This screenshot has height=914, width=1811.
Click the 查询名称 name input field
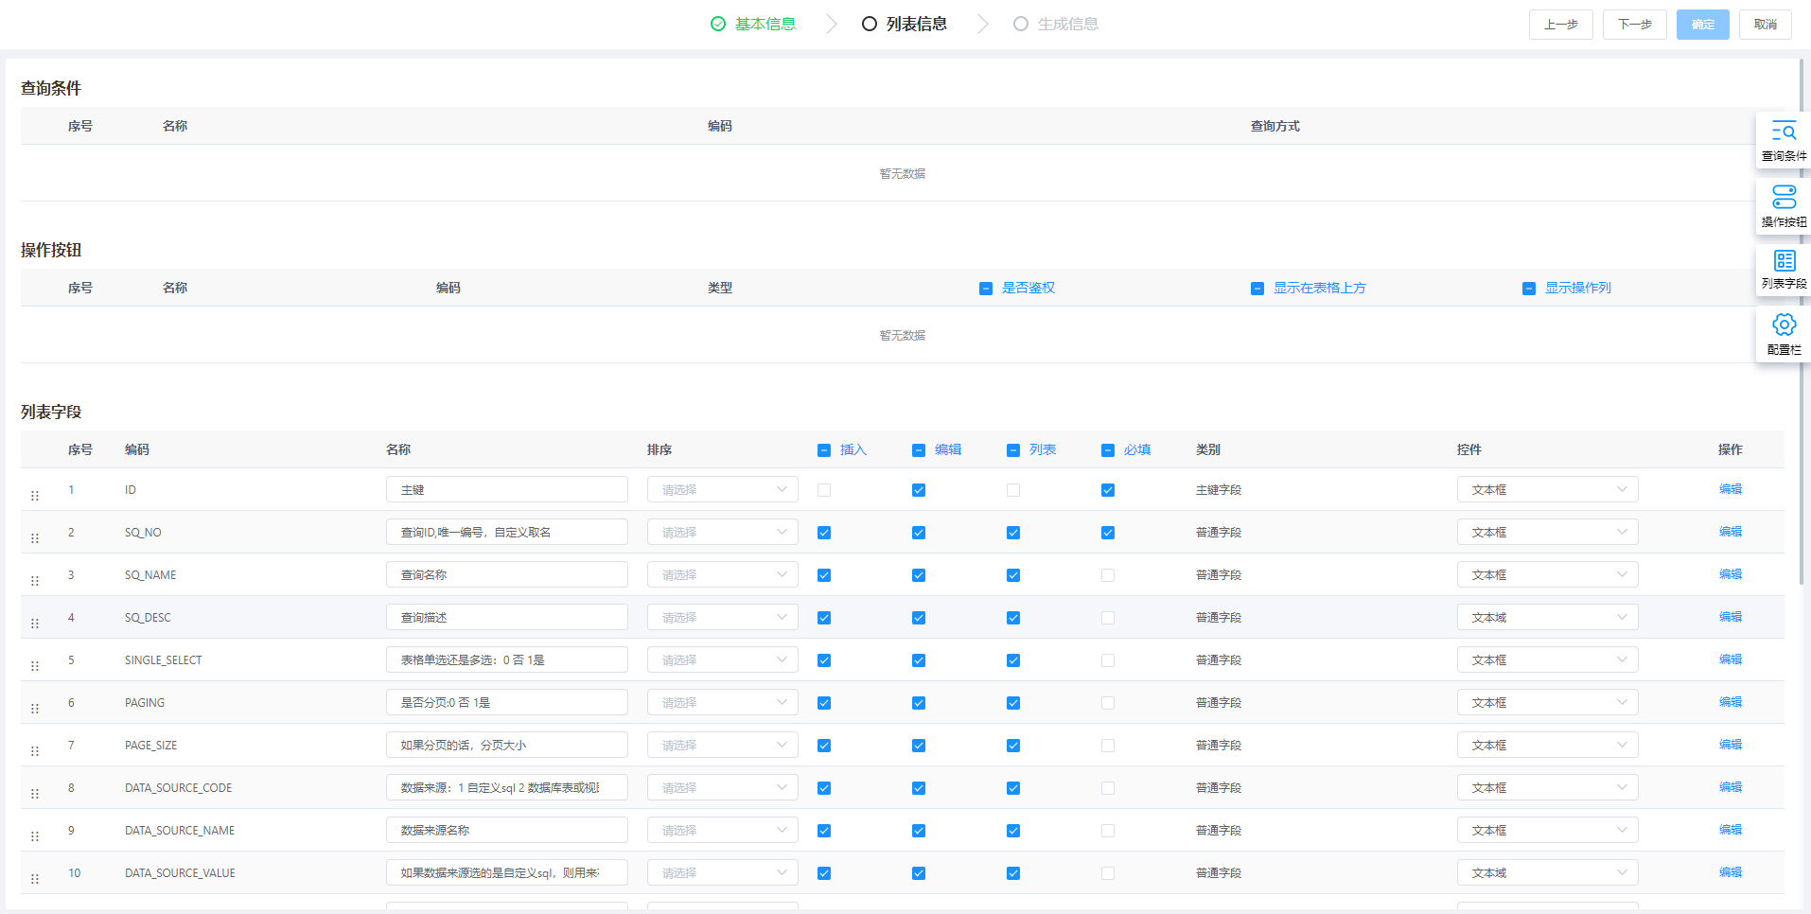click(507, 574)
